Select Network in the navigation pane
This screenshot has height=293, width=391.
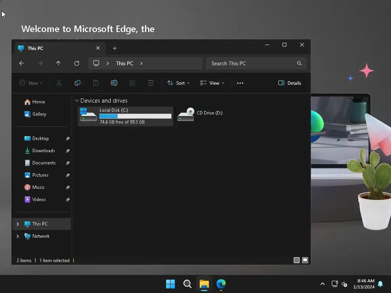click(x=42, y=236)
